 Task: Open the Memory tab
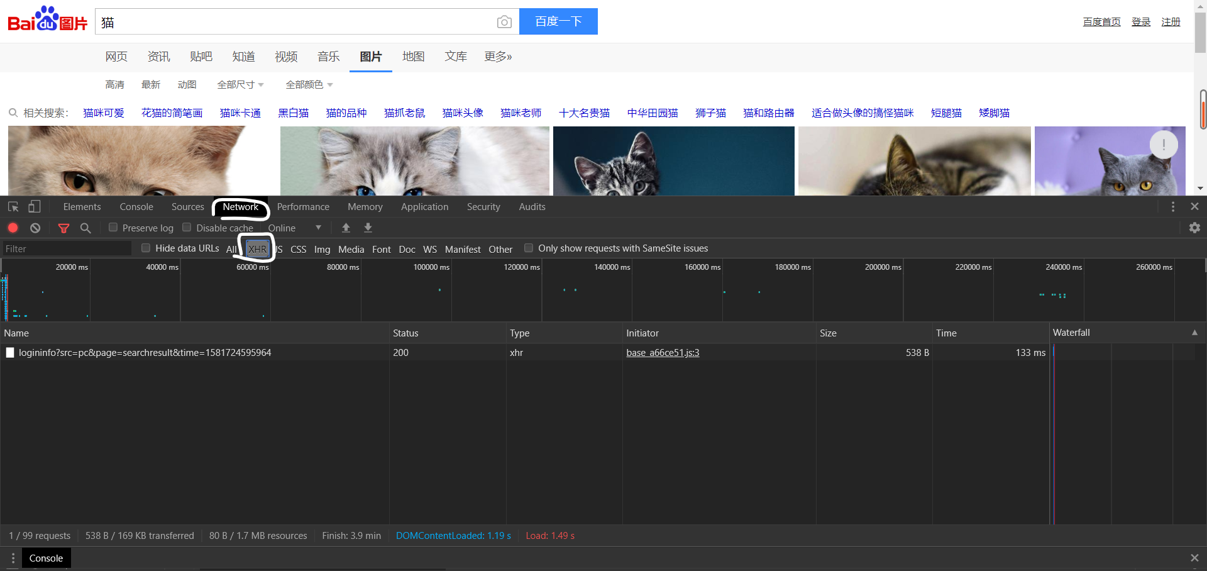(x=365, y=206)
